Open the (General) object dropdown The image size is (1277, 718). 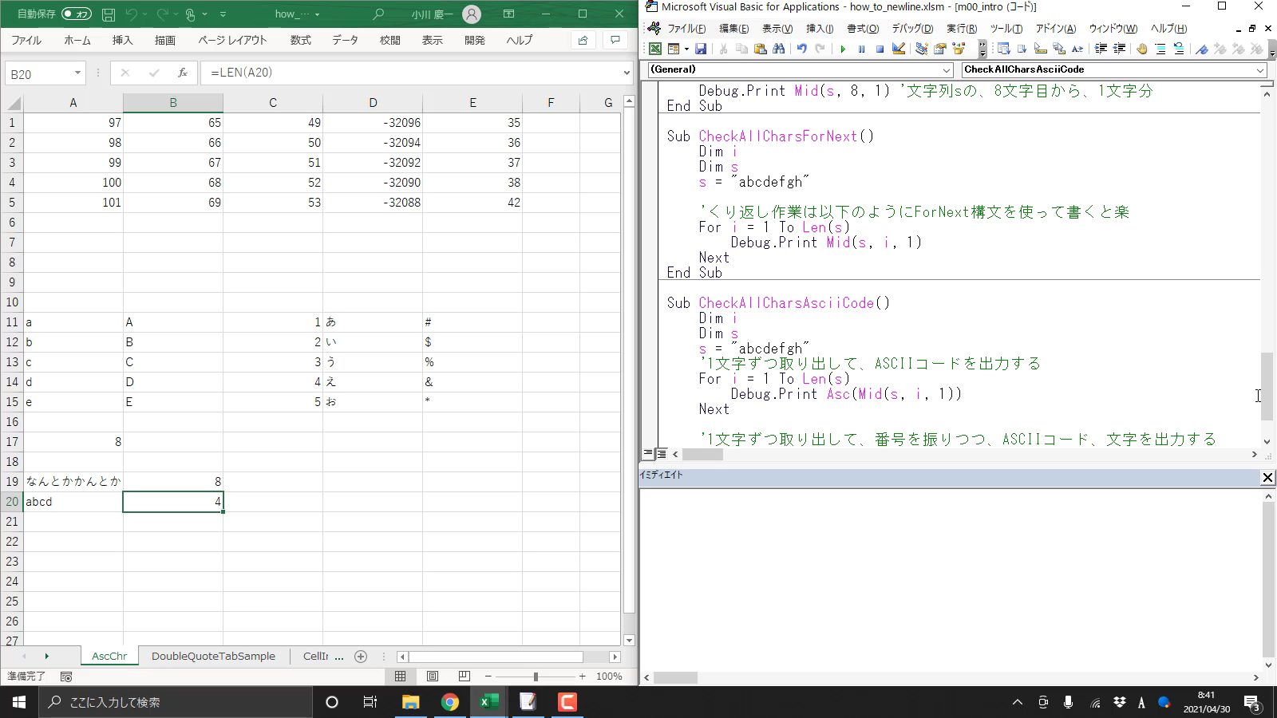pos(947,70)
